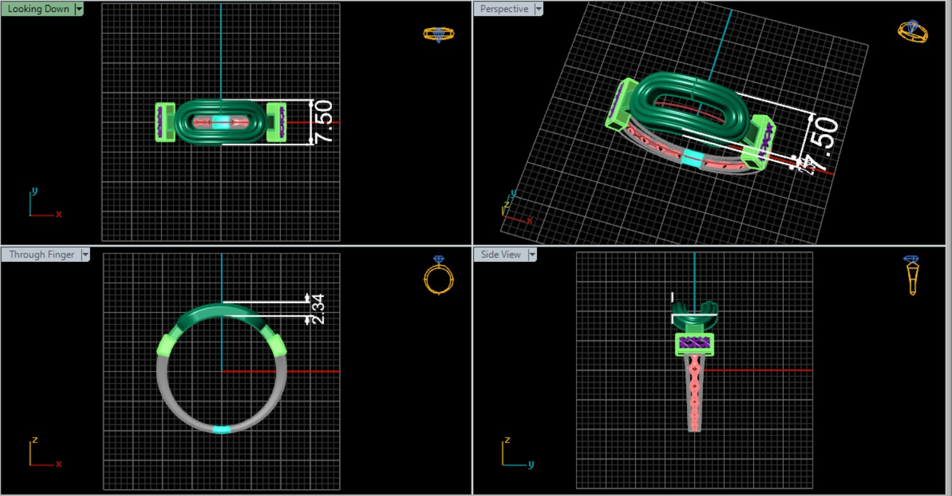The height and width of the screenshot is (496, 952).
Task: Select the 7.50 dimension in Looking Down view
Action: coord(322,122)
